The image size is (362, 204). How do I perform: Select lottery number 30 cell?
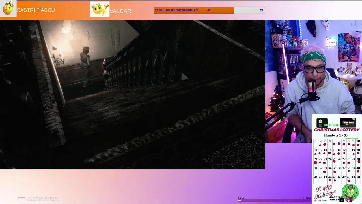pos(358,161)
